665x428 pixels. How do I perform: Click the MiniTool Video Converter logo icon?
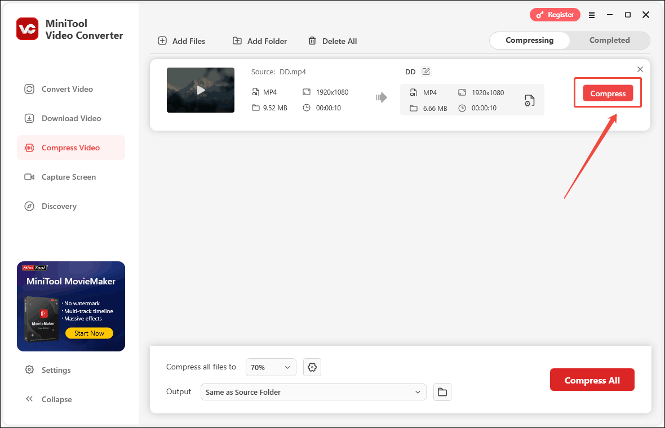pos(28,29)
